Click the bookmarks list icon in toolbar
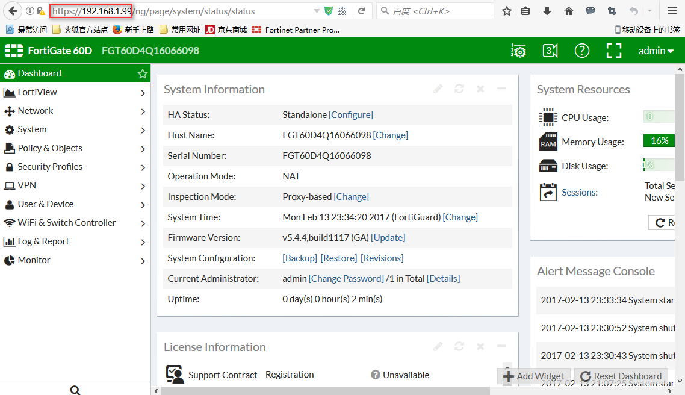Viewport: 685px width, 395px height. 525,11
